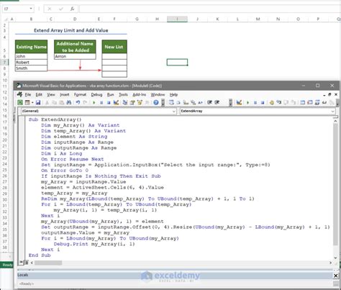Expand the (General) object dropdown
This screenshot has height=290, width=341.
pos(174,111)
